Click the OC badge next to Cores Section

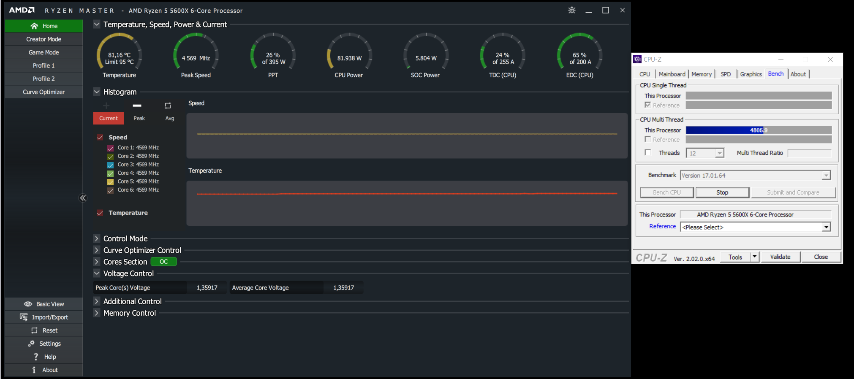(163, 262)
